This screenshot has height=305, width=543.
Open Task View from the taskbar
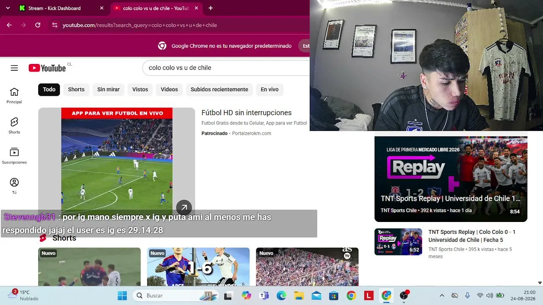click(228, 296)
